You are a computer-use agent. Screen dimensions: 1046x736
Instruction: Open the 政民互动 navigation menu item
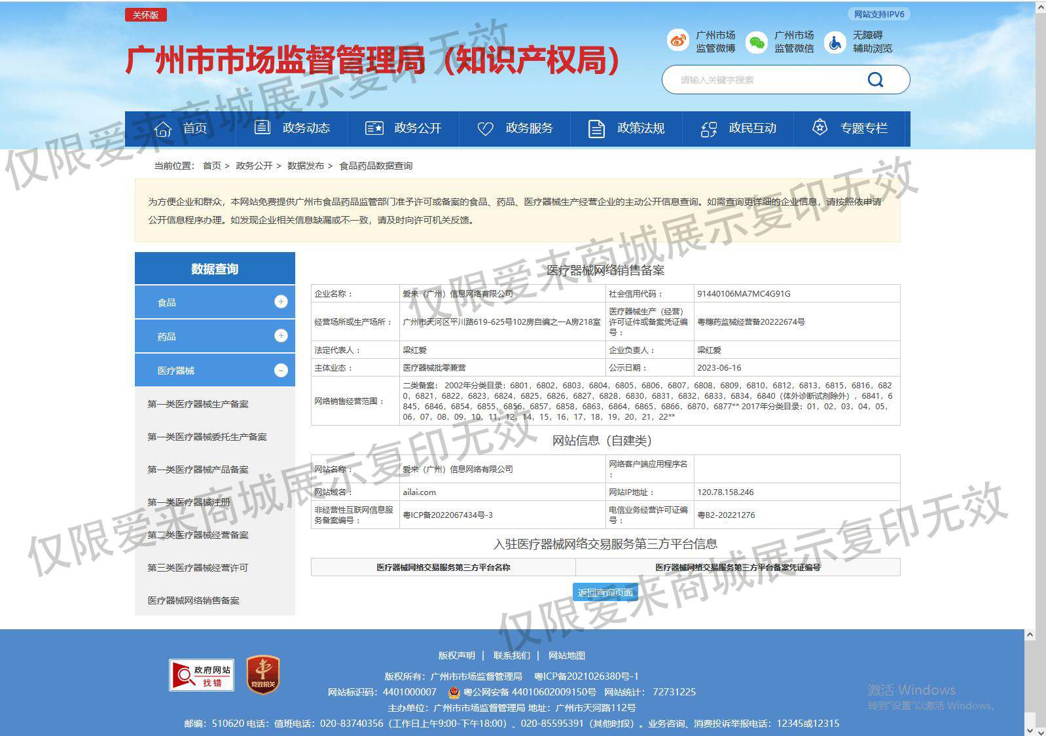tap(738, 128)
